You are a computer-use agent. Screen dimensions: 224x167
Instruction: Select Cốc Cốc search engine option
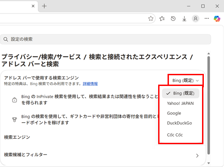[175, 135]
